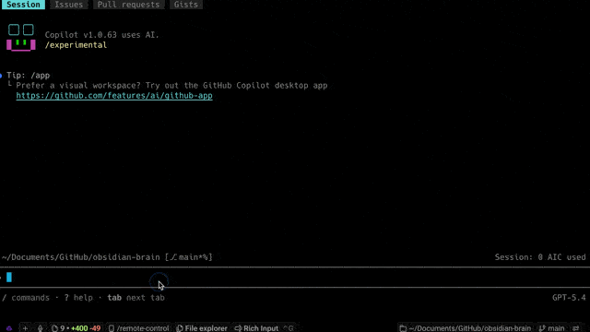Click the '? help' hint

point(78,298)
